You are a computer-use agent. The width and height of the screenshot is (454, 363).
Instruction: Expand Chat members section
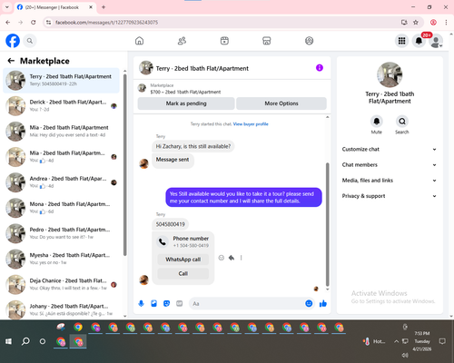pos(390,165)
